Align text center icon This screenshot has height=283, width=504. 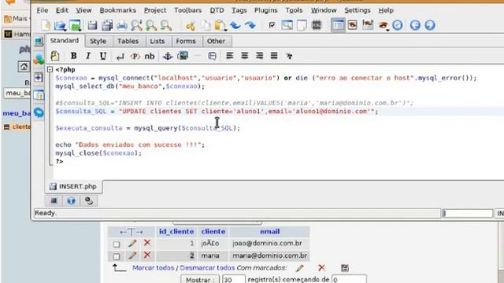coord(245,56)
